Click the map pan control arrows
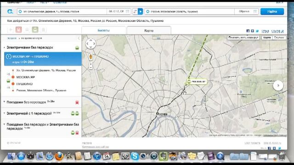Screen dimensions: 294x165 point(91,44)
